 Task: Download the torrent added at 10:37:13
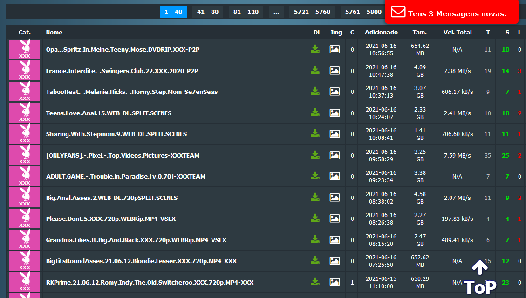[315, 92]
